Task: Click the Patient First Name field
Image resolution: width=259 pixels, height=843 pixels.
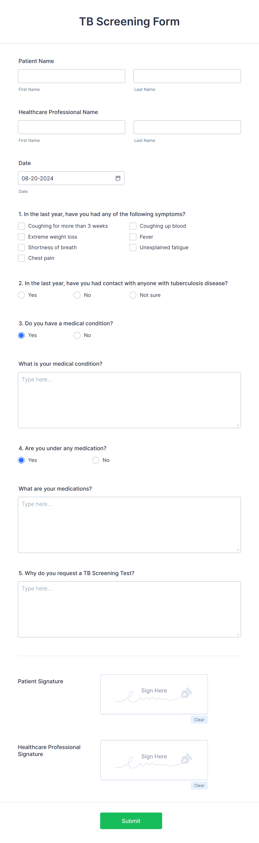Action: tap(71, 76)
